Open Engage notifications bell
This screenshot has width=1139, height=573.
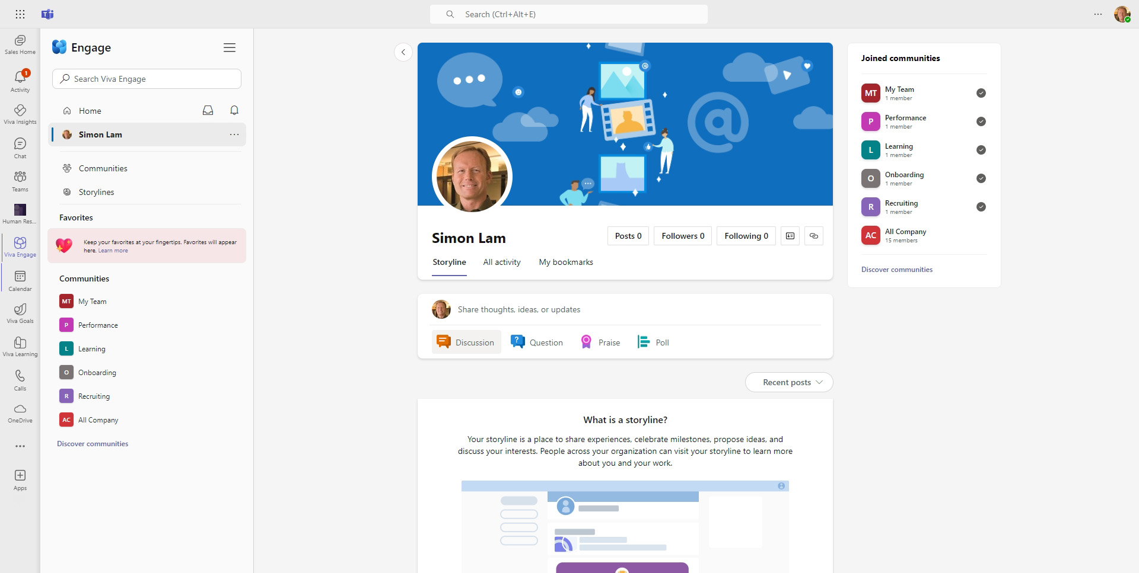[234, 110]
